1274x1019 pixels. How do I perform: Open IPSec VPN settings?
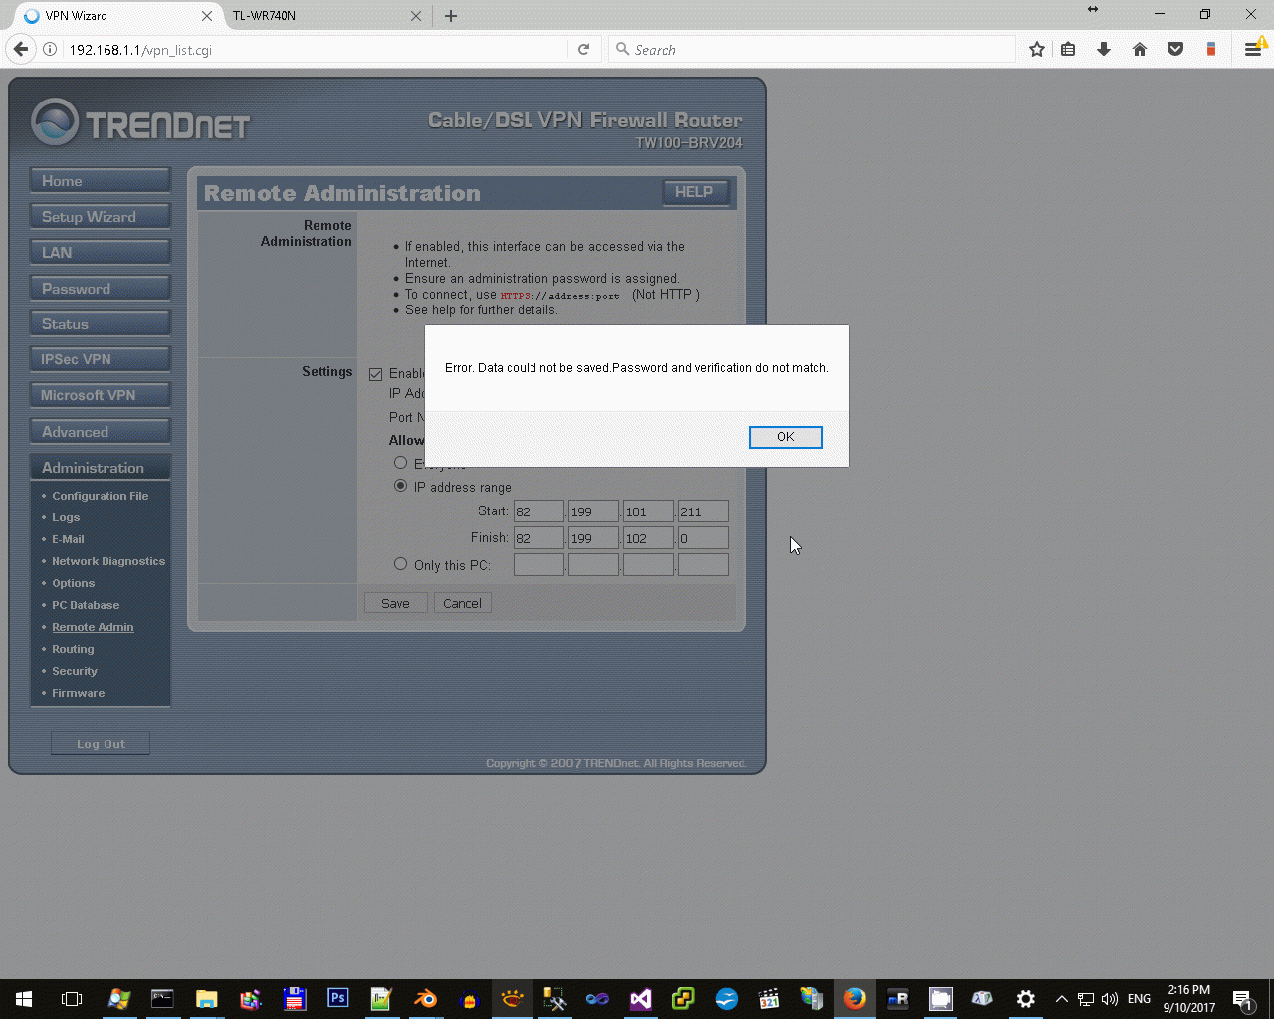pyautogui.click(x=101, y=359)
